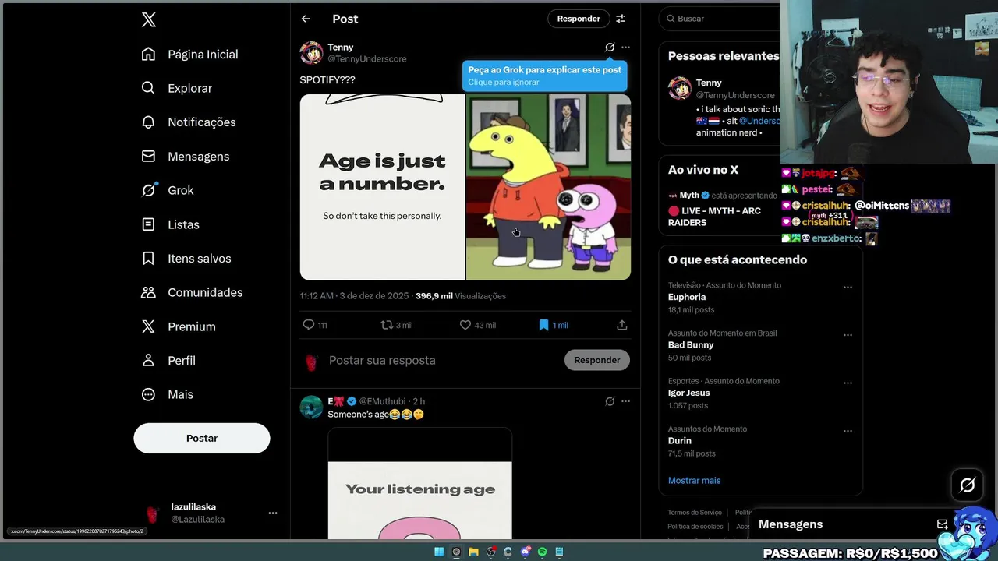Open Tenny in Pessoas relevantes
The width and height of the screenshot is (998, 561).
(x=709, y=83)
